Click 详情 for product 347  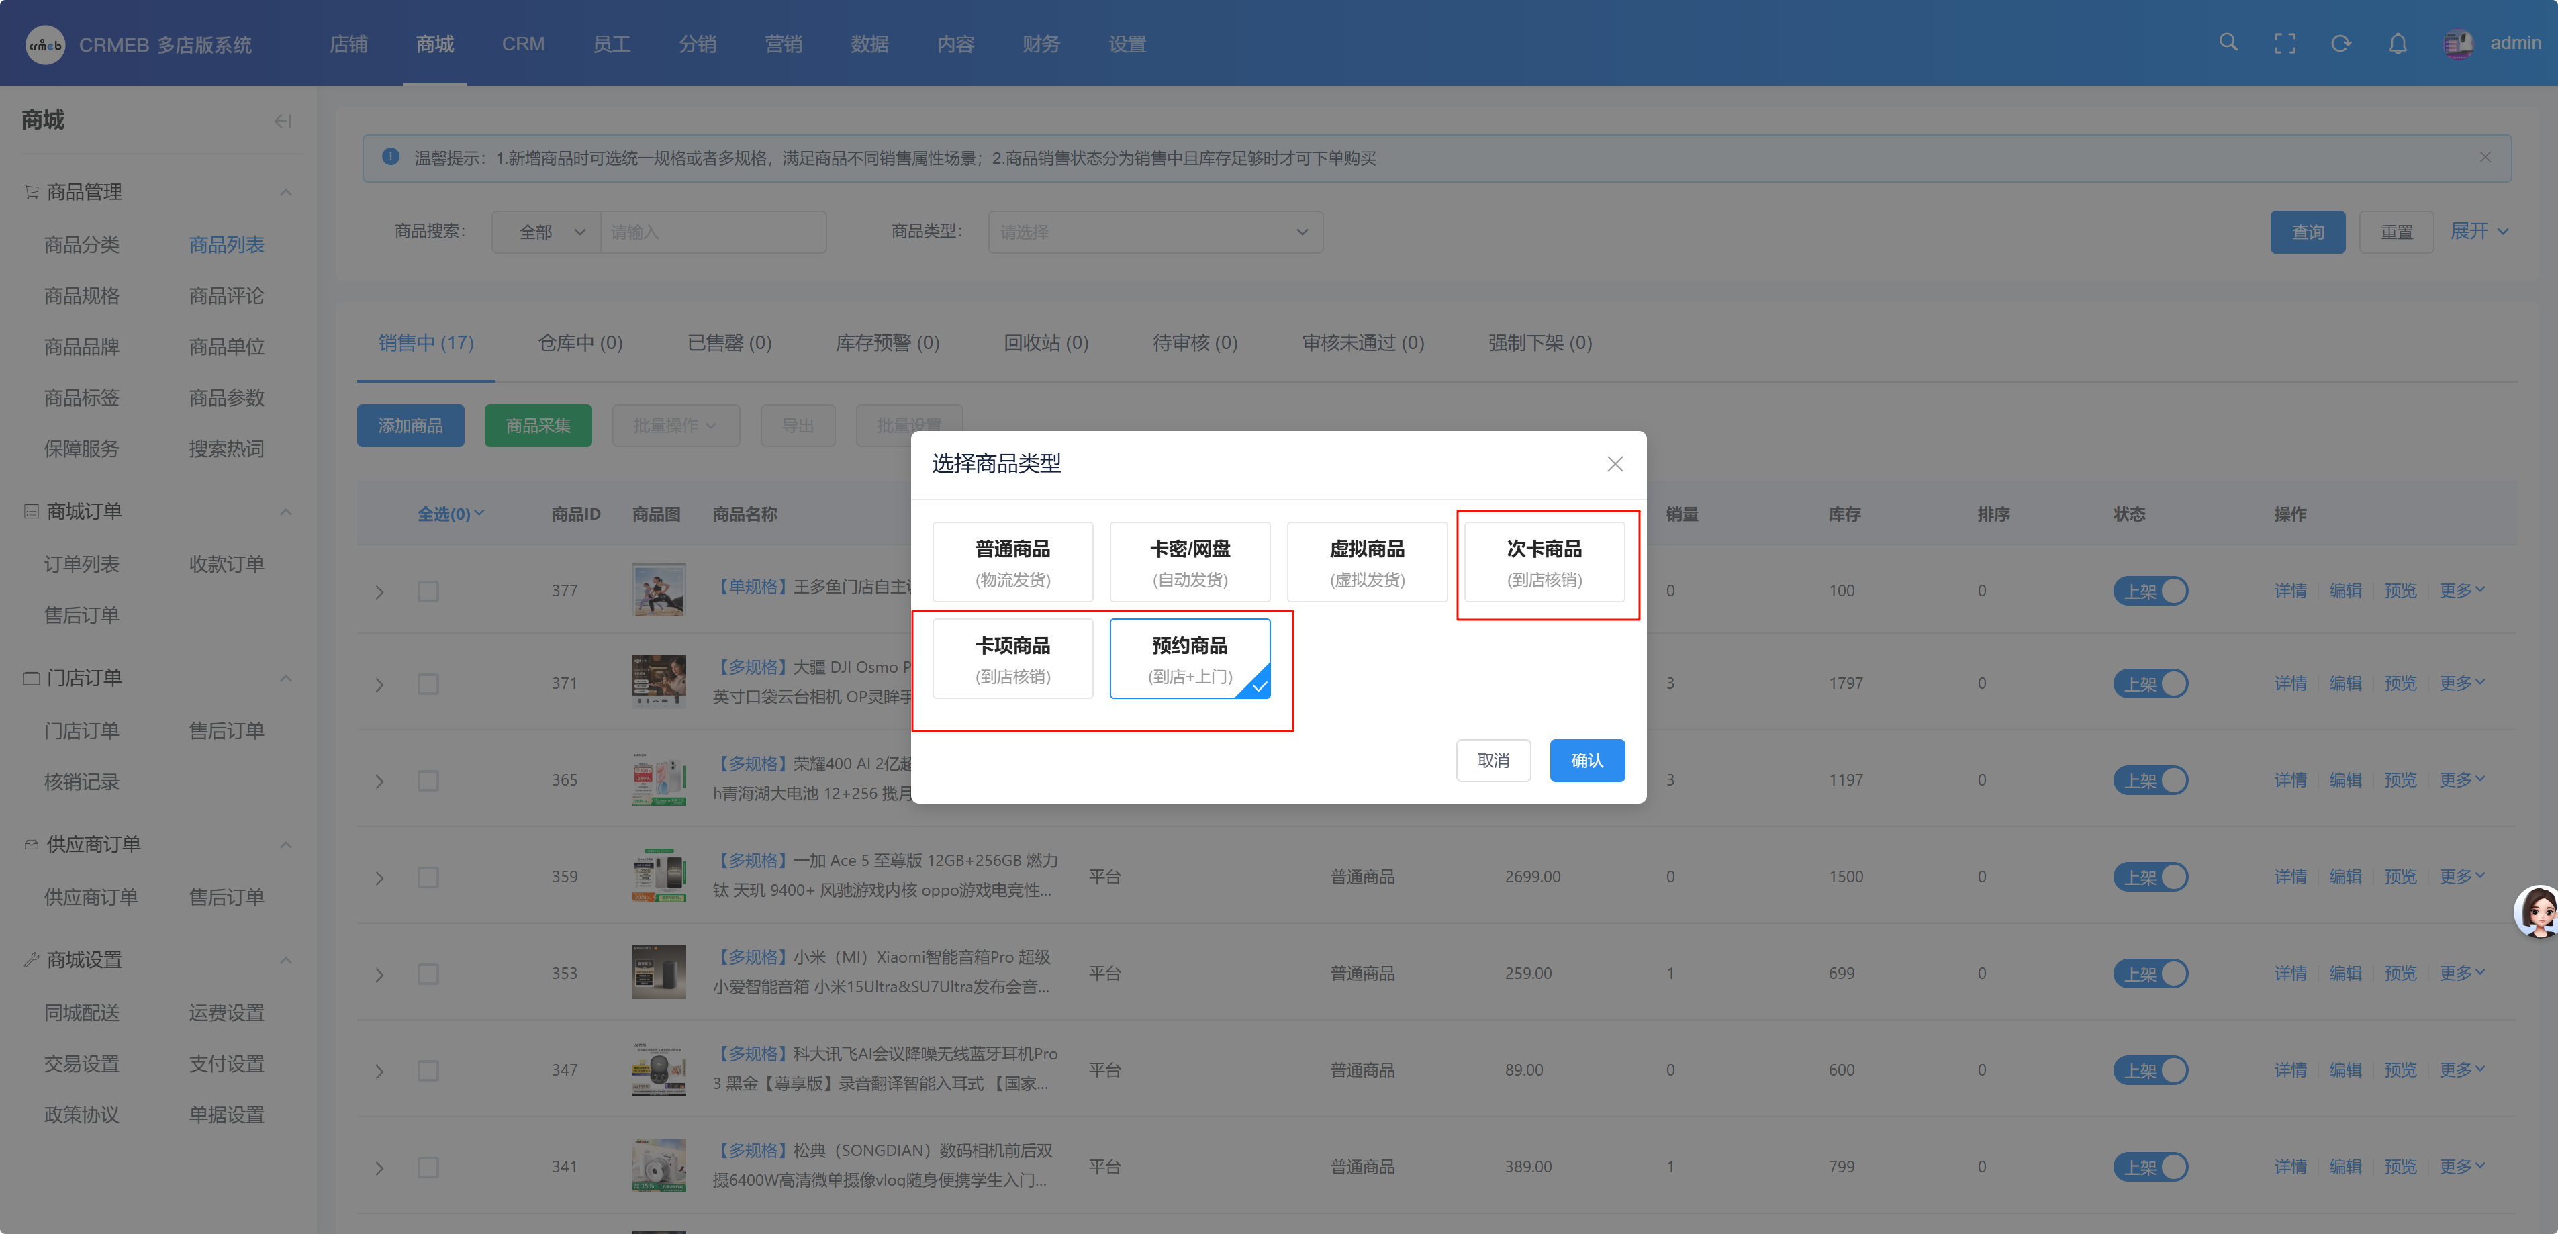(x=2290, y=1070)
